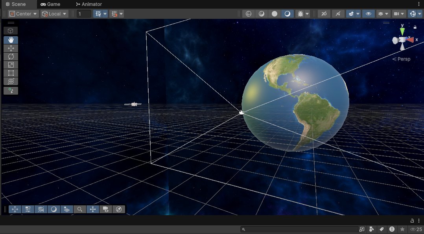Toggle scene audio mute button
Viewport: 424px width, 234px height.
tap(338, 14)
